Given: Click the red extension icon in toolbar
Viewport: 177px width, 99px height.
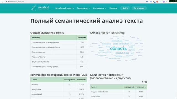Looking at the screenshot, I should 157,2.
